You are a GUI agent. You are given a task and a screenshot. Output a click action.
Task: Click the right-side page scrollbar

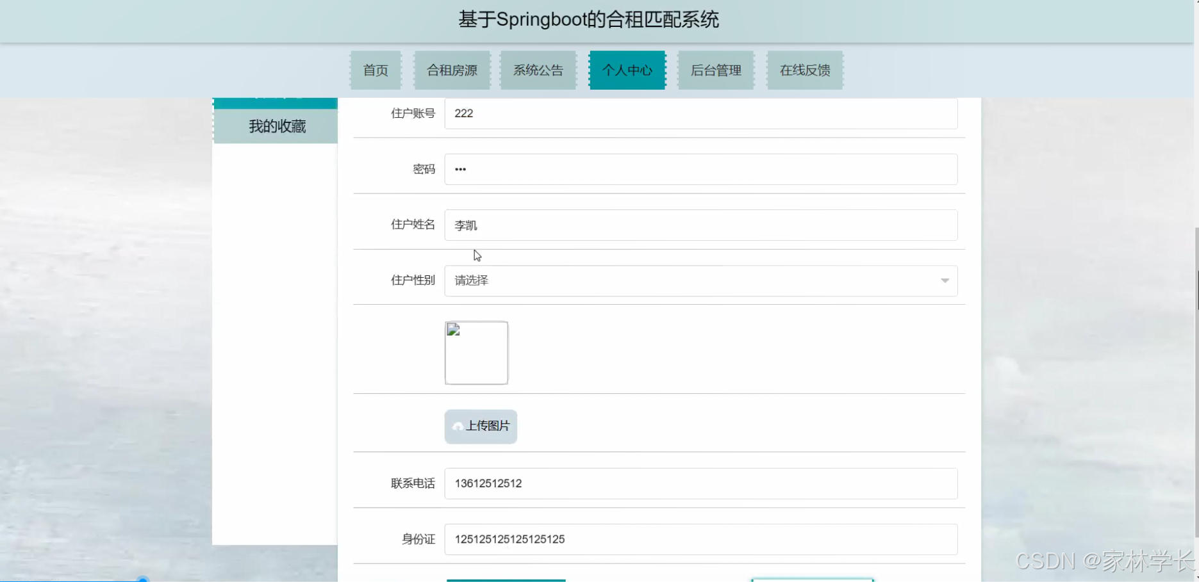pos(1196,291)
